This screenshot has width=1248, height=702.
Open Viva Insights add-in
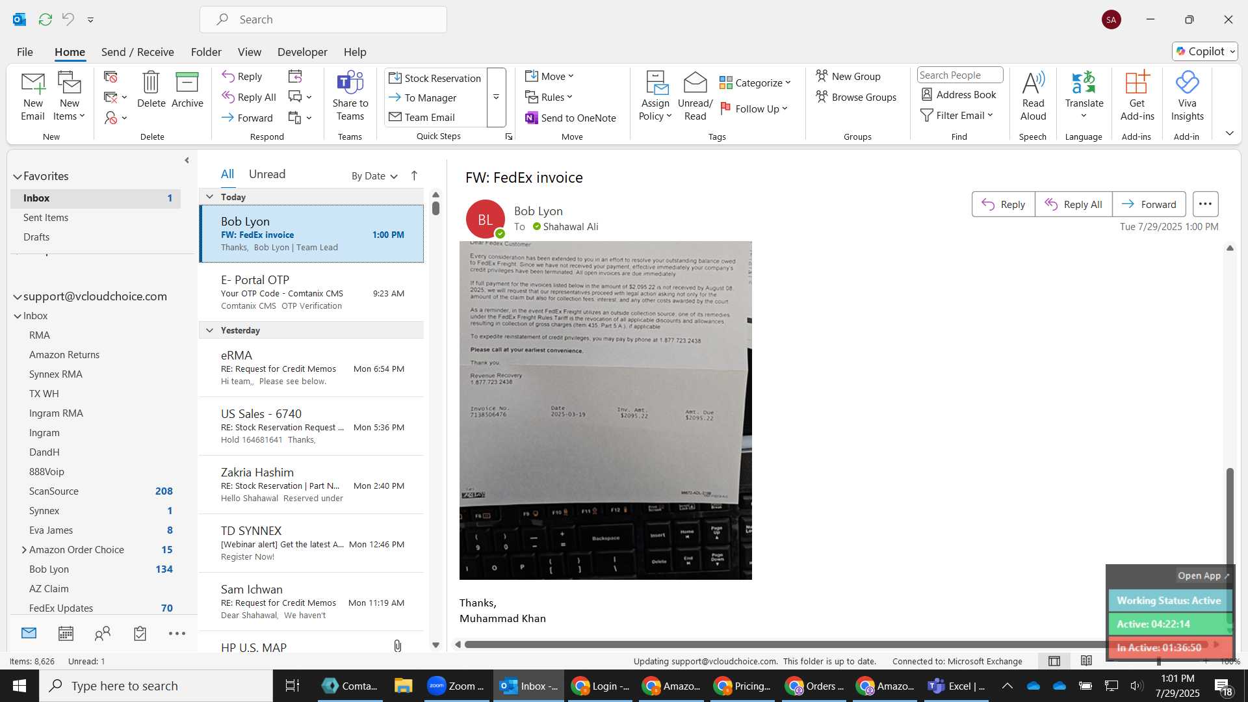click(1187, 96)
